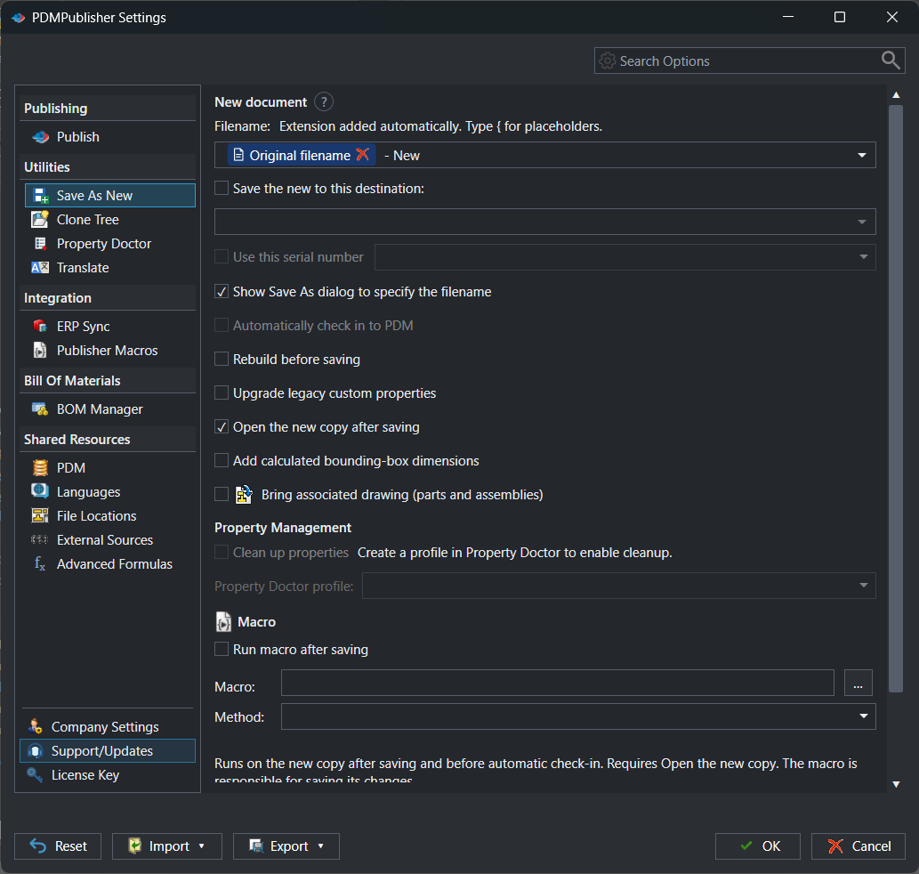Open the Advanced Formulas section
Screen dimensions: 919x874
(x=110, y=564)
